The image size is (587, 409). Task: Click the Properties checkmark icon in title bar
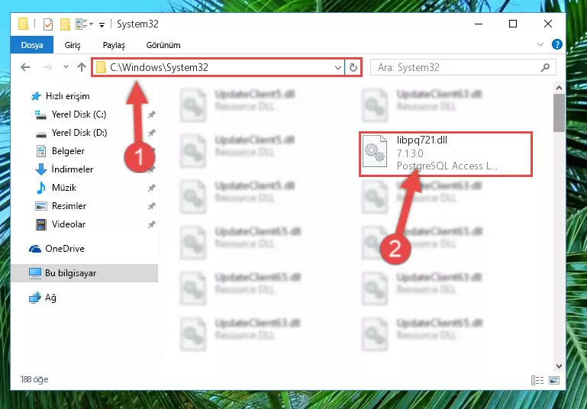coord(48,24)
